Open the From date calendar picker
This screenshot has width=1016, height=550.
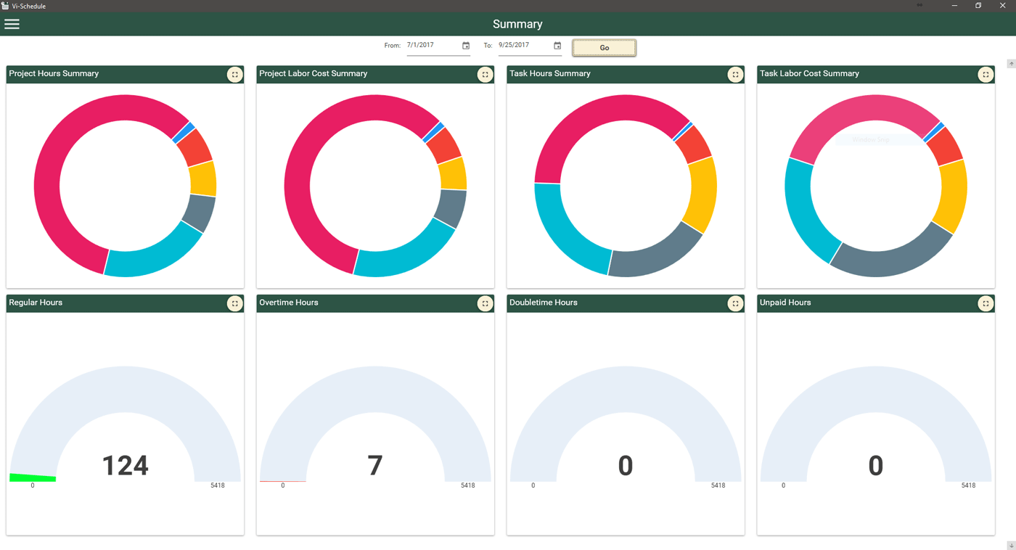tap(466, 46)
